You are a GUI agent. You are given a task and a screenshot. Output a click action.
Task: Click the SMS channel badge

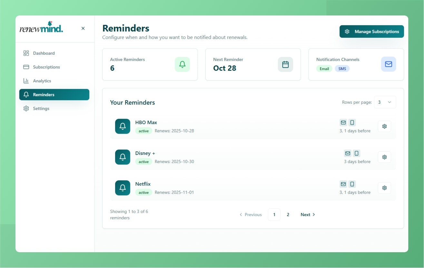[x=342, y=69]
